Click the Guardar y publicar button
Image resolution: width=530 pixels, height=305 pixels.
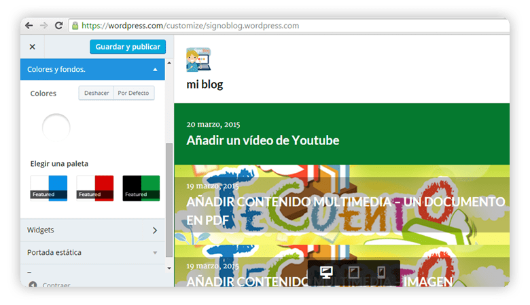pyautogui.click(x=128, y=47)
